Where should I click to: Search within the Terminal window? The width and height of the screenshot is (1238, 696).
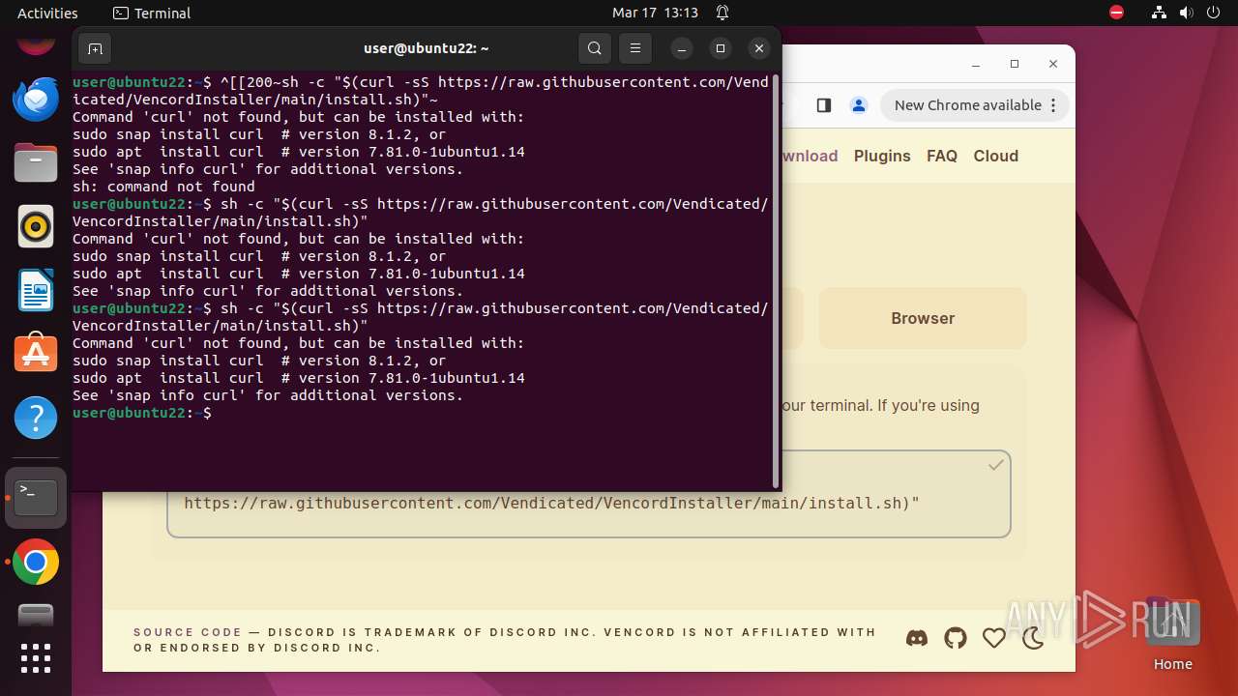(x=595, y=48)
